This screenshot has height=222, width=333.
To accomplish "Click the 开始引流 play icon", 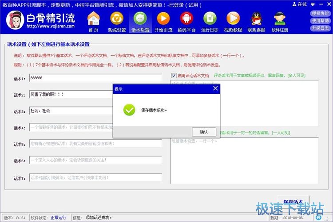I will [x=163, y=22].
